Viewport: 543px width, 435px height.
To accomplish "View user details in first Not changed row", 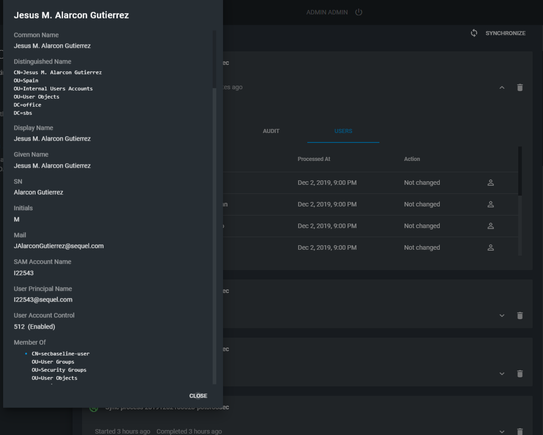I will point(491,183).
